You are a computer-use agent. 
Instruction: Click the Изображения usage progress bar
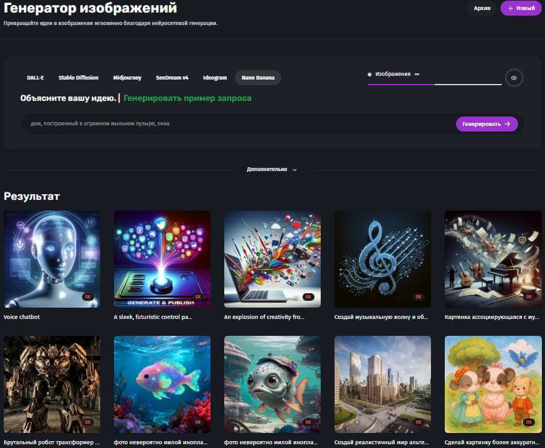coord(434,84)
